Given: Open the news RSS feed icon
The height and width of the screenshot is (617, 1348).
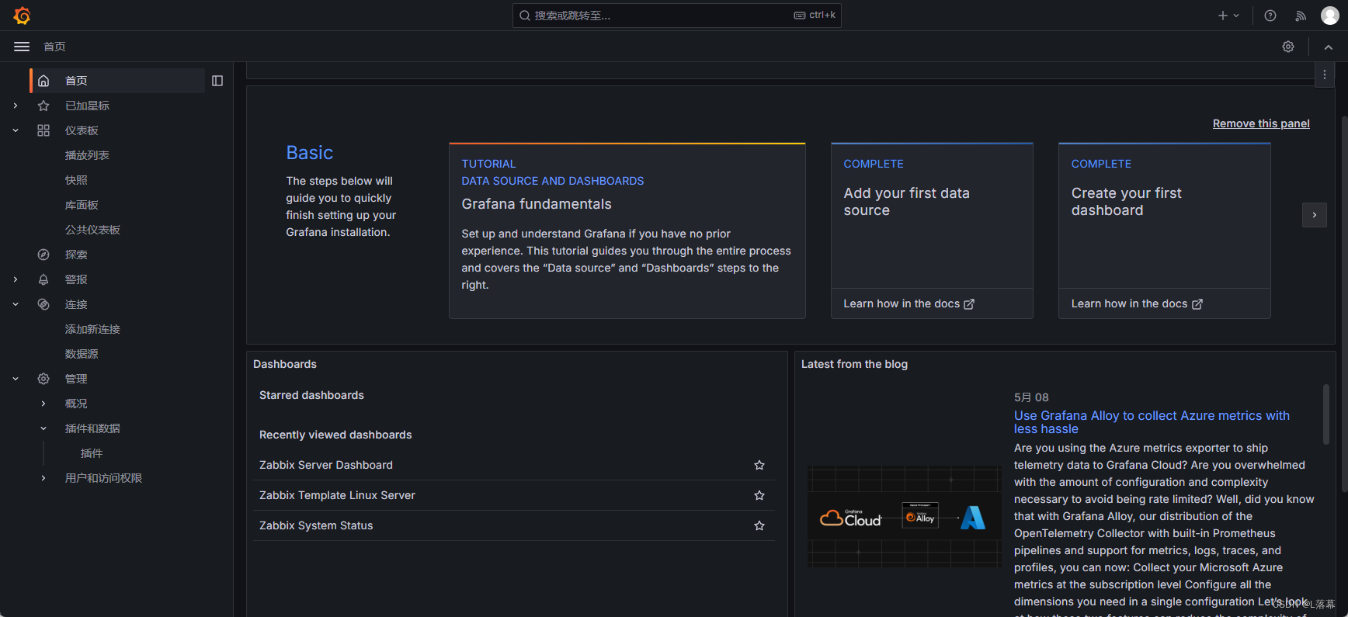Looking at the screenshot, I should [1301, 16].
